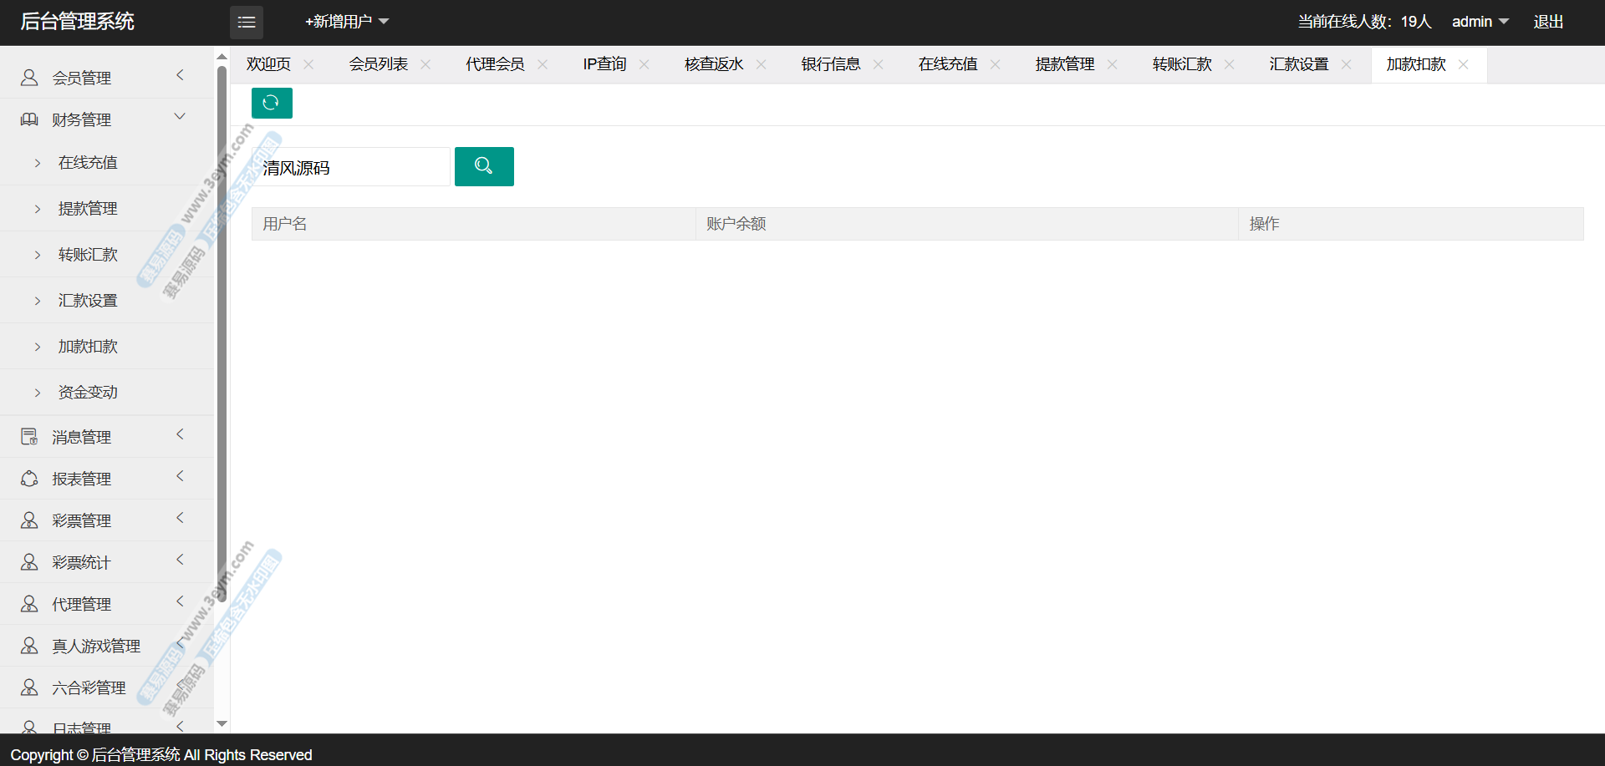
Task: Click the 报表管理 icon in sidebar
Action: coord(29,479)
